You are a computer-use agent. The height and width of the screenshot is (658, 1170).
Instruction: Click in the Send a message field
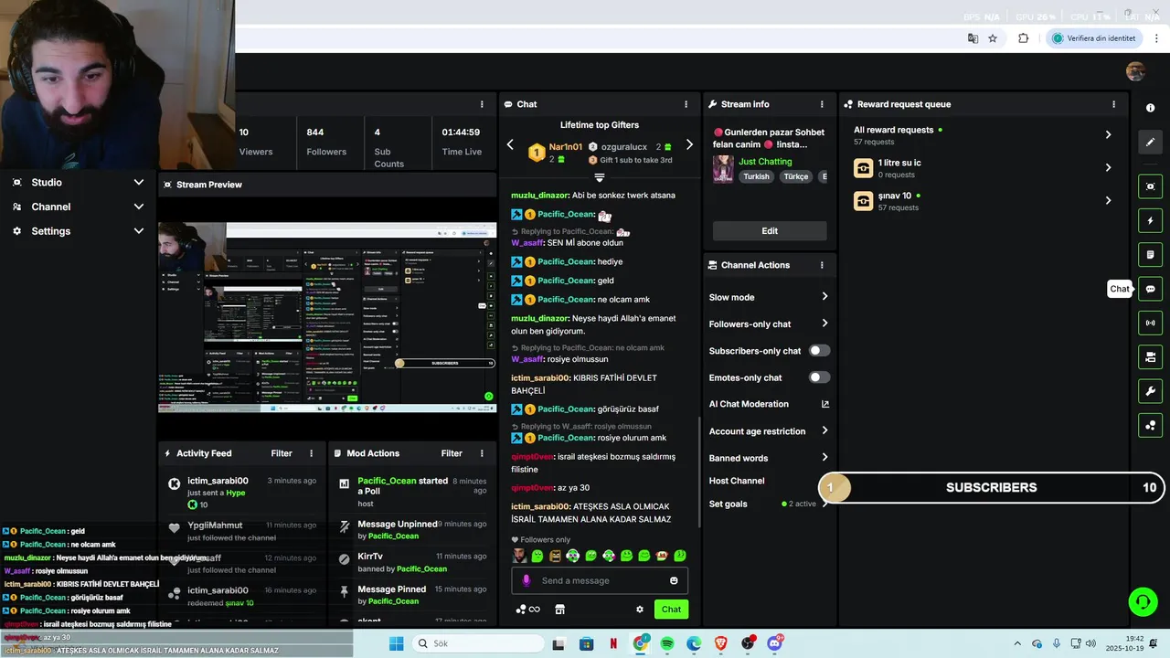click(599, 580)
